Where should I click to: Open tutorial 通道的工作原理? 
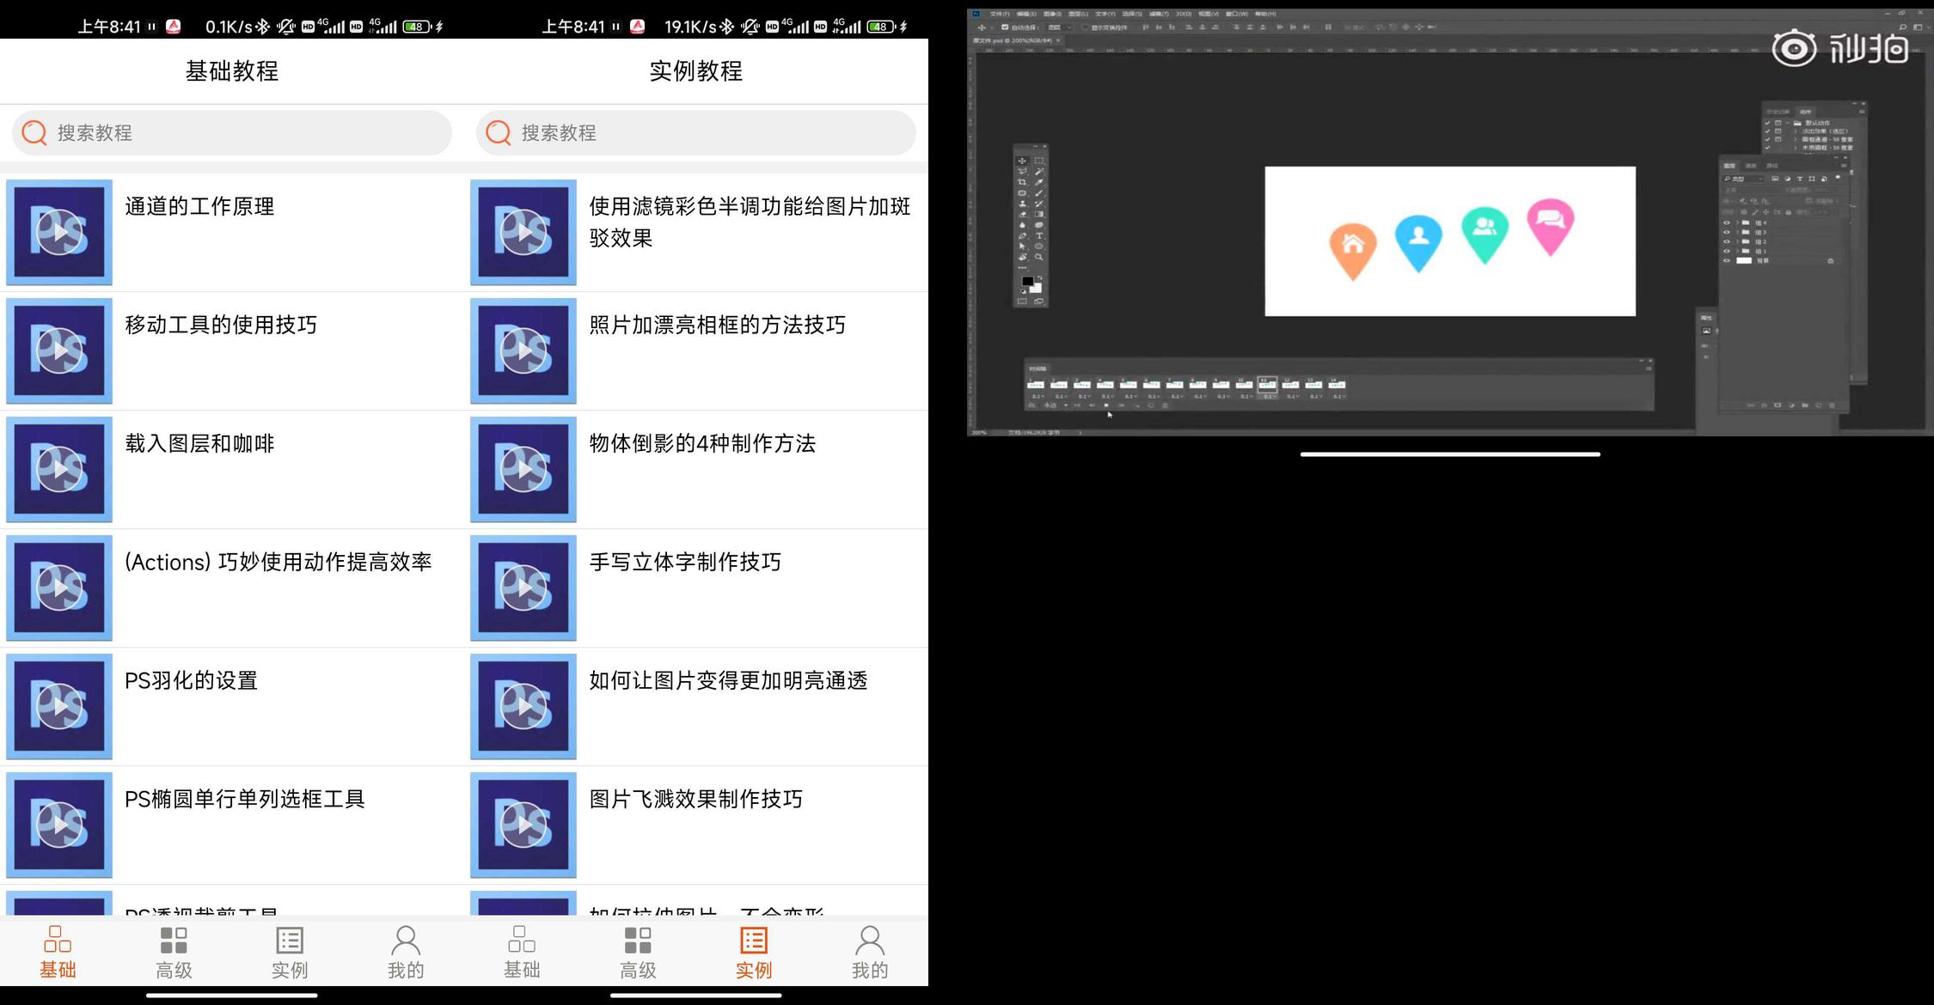(199, 206)
